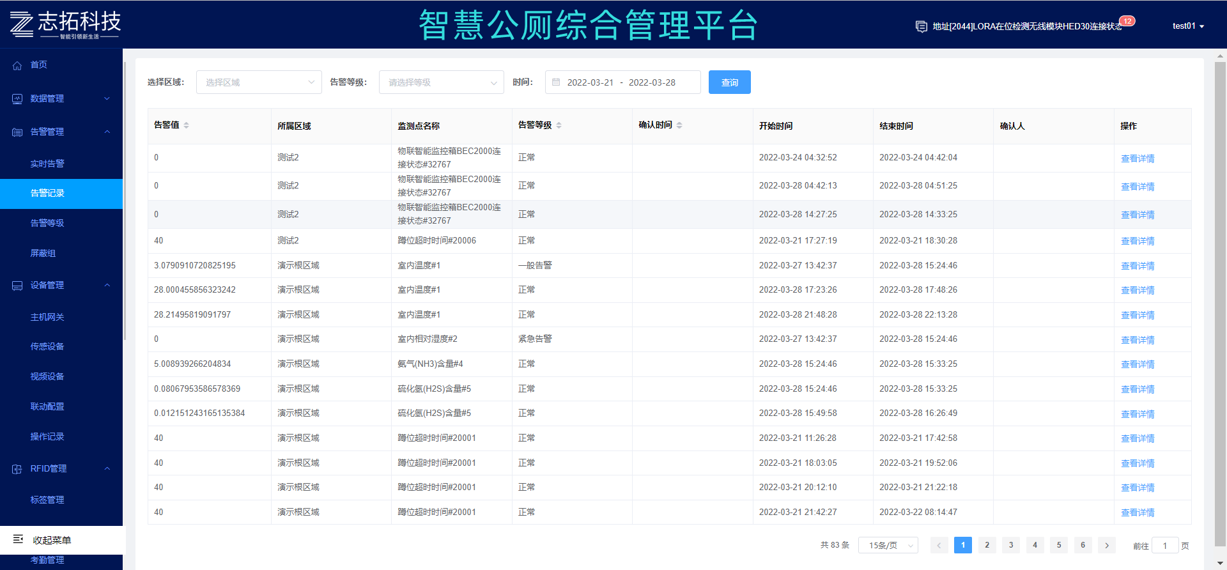Open 查看详情 link for the first row

(x=1138, y=158)
